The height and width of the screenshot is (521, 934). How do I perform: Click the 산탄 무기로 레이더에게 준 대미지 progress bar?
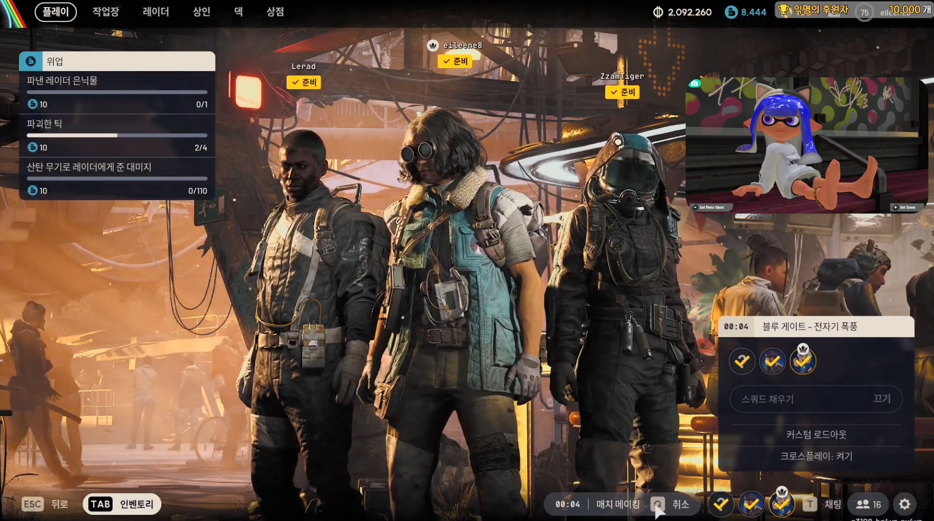click(117, 179)
